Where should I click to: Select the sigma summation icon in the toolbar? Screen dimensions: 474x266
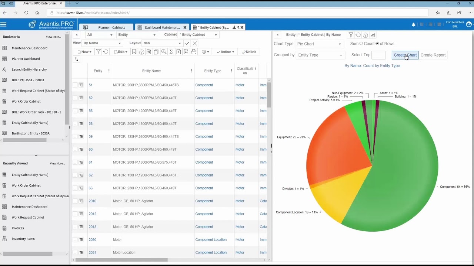pyautogui.click(x=171, y=52)
